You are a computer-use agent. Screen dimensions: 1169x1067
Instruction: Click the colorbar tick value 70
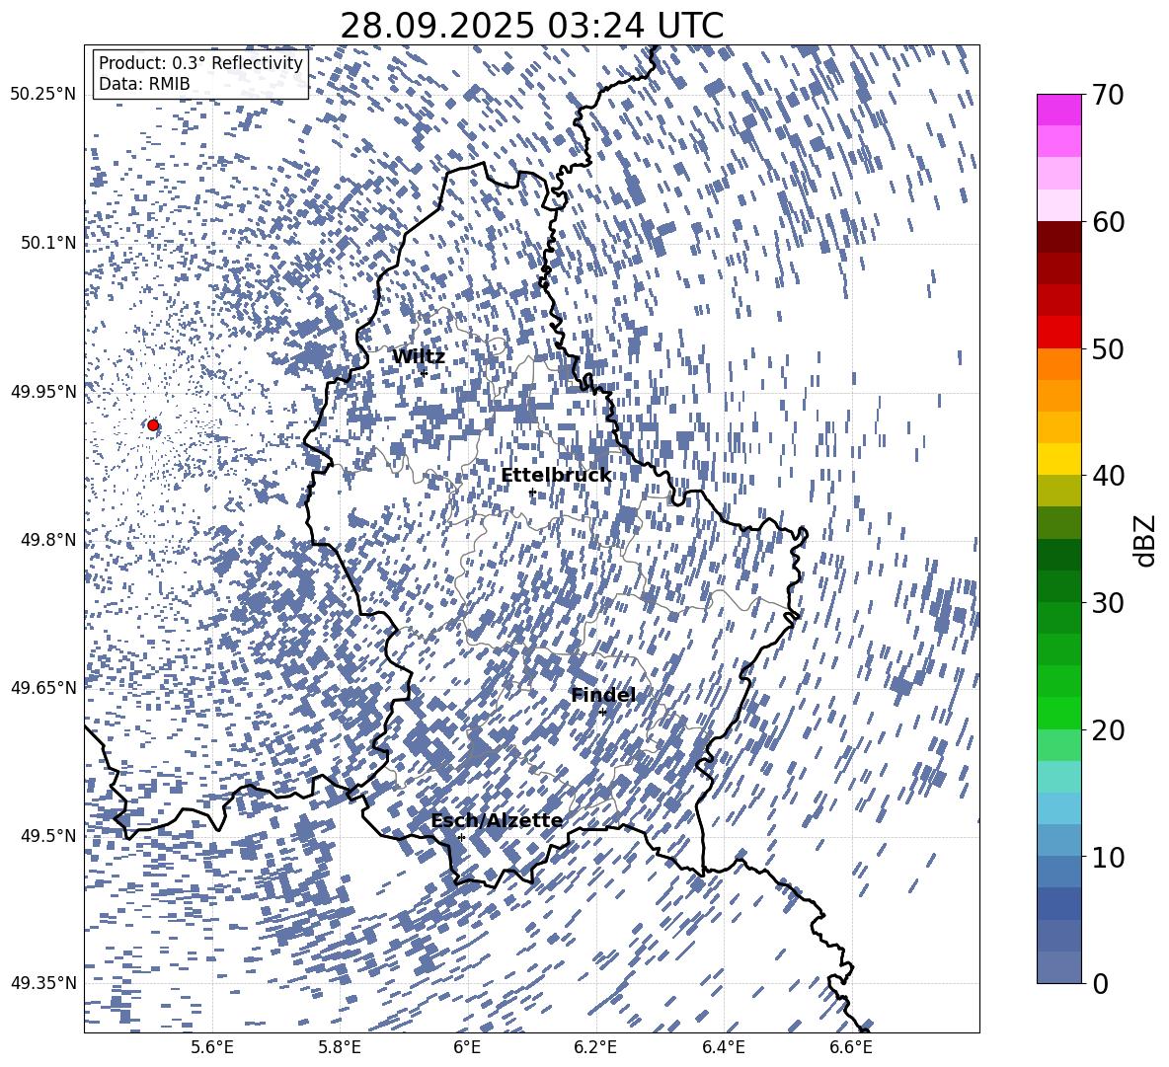pyautogui.click(x=1107, y=95)
